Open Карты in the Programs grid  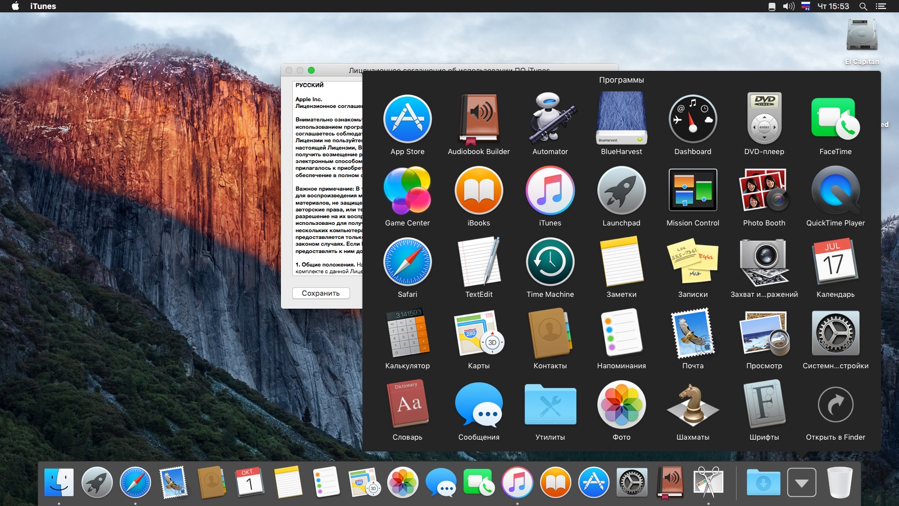coord(479,333)
